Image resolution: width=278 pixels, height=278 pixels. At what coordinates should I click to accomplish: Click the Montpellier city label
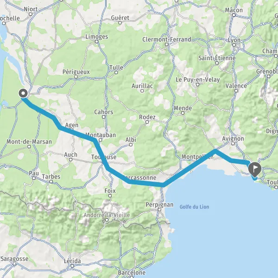tap(197, 157)
